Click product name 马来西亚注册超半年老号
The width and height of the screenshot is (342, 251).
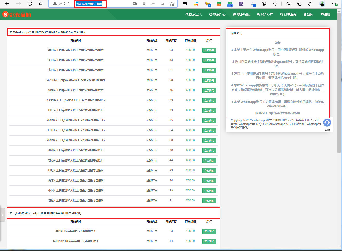tap(75, 241)
